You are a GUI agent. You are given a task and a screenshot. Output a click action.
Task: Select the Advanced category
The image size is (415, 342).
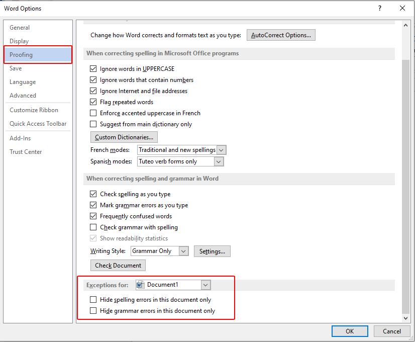click(38, 96)
